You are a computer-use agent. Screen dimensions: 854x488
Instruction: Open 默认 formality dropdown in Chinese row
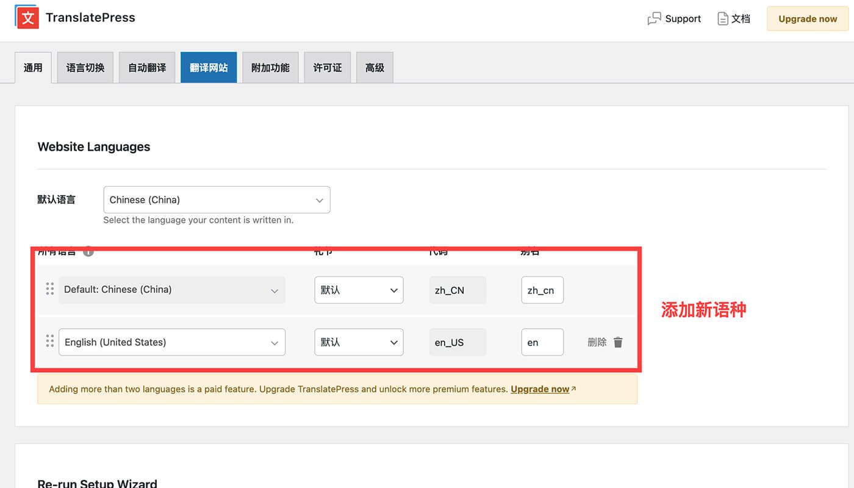coord(359,290)
